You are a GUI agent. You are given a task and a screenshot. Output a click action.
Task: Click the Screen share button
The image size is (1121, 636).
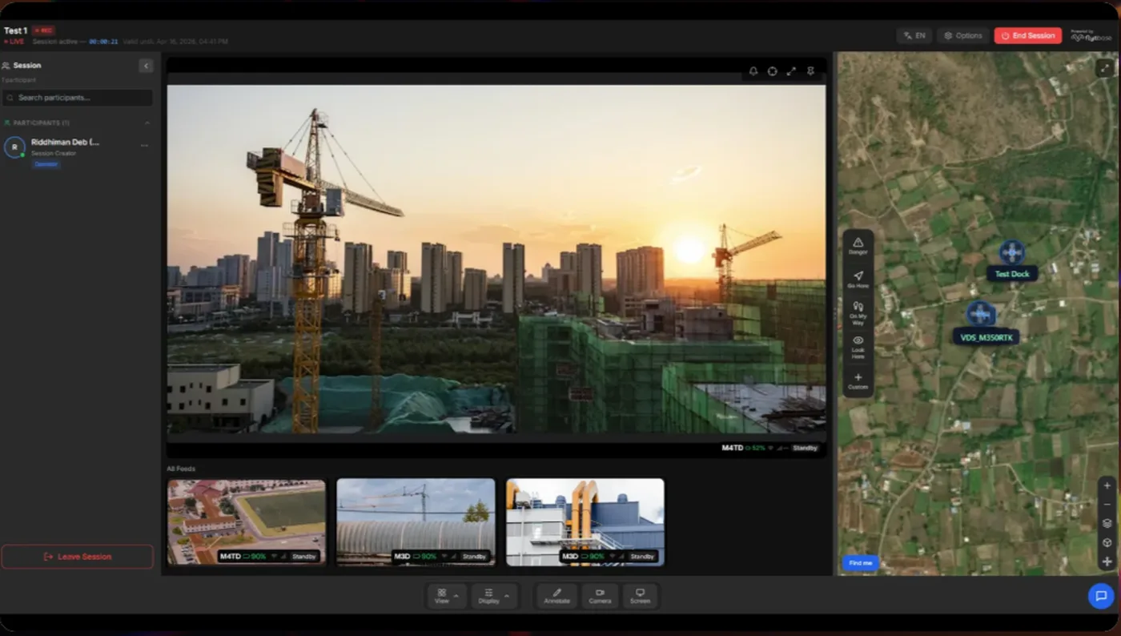(640, 596)
